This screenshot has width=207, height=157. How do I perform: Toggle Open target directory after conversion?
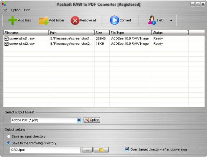[127, 149]
